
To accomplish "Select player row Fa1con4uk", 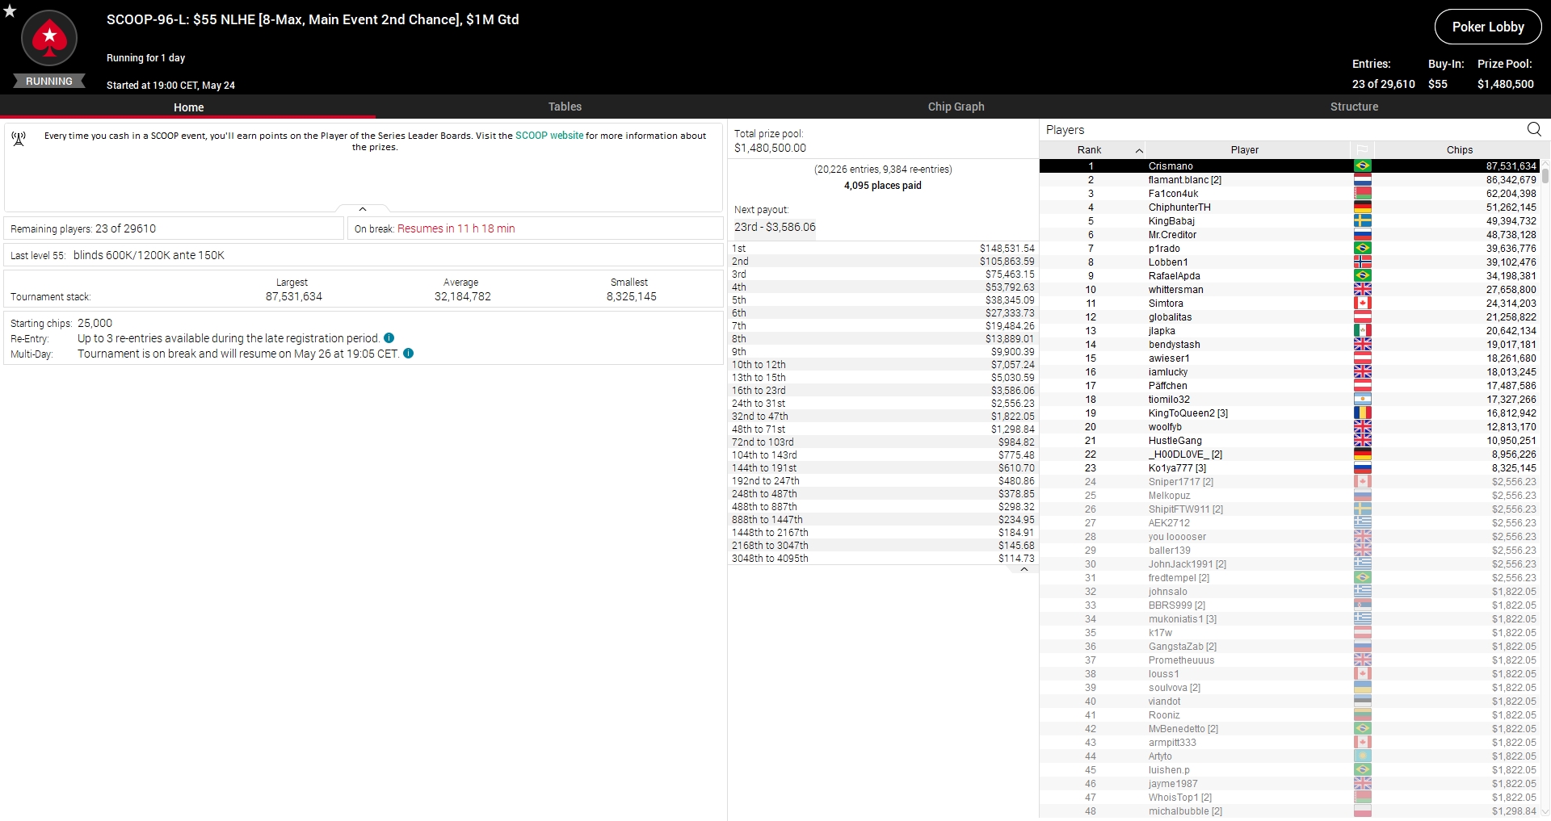I will 1290,194.
